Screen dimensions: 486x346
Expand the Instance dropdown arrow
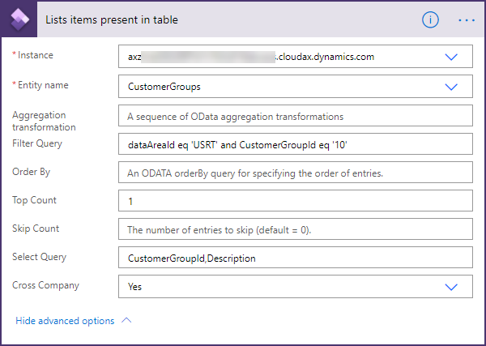tap(451, 57)
